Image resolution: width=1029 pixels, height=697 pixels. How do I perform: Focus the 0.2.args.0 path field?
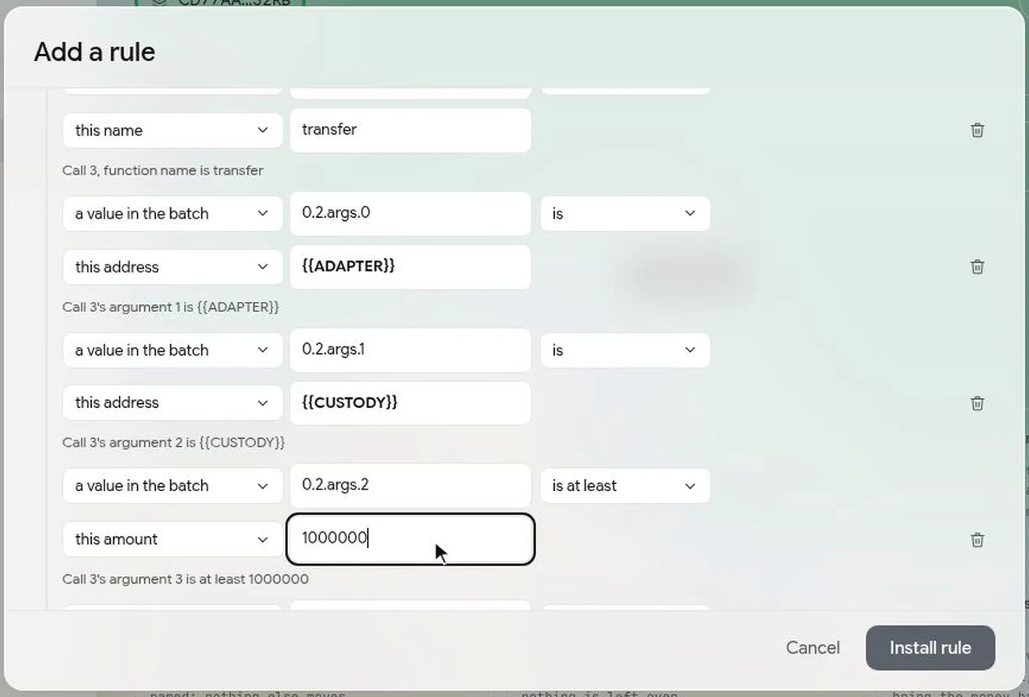point(410,213)
